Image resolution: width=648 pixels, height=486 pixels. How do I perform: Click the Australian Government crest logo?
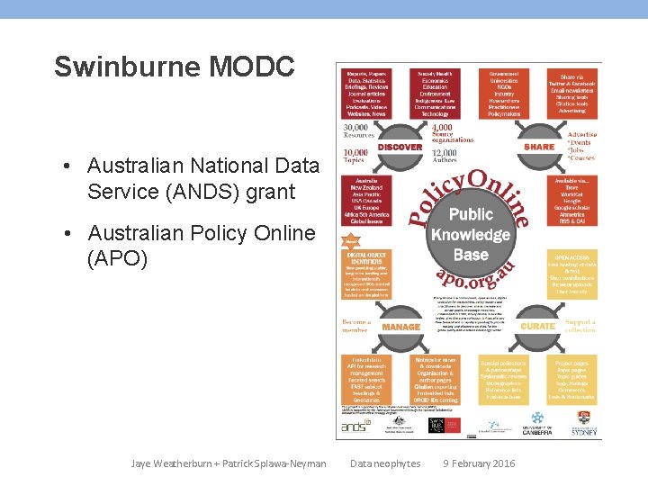click(399, 425)
